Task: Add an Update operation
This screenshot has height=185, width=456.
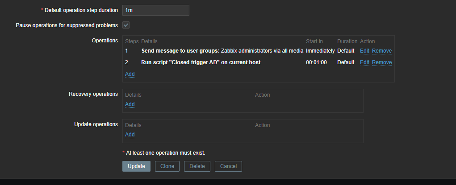Action: [130, 135]
